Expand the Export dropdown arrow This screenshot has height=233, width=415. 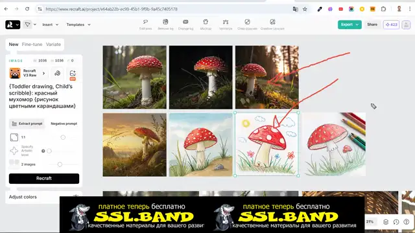pyautogui.click(x=357, y=25)
